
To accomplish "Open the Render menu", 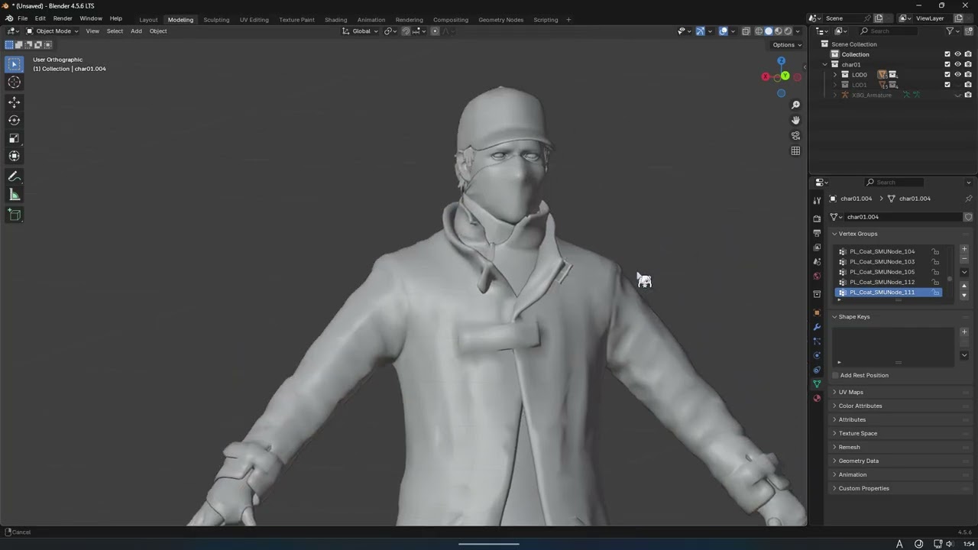I will click(x=63, y=18).
